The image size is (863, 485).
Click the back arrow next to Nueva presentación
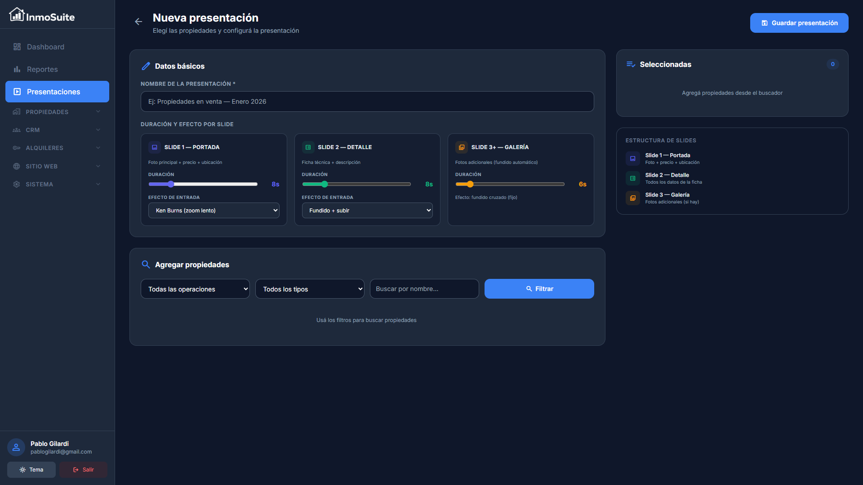point(138,22)
